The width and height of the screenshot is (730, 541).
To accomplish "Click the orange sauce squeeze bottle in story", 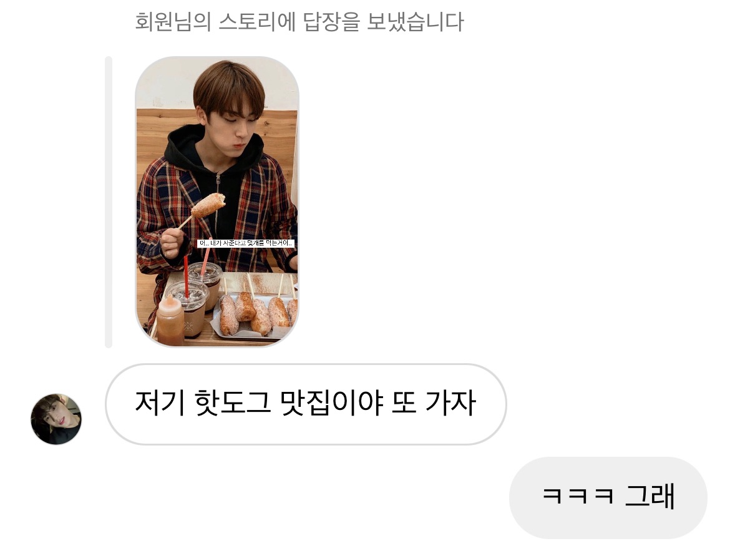I will [170, 321].
